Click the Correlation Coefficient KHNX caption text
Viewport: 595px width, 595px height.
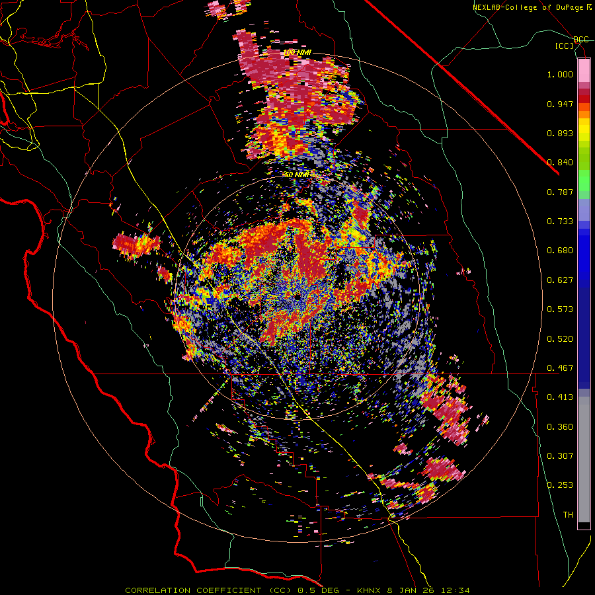click(x=297, y=590)
